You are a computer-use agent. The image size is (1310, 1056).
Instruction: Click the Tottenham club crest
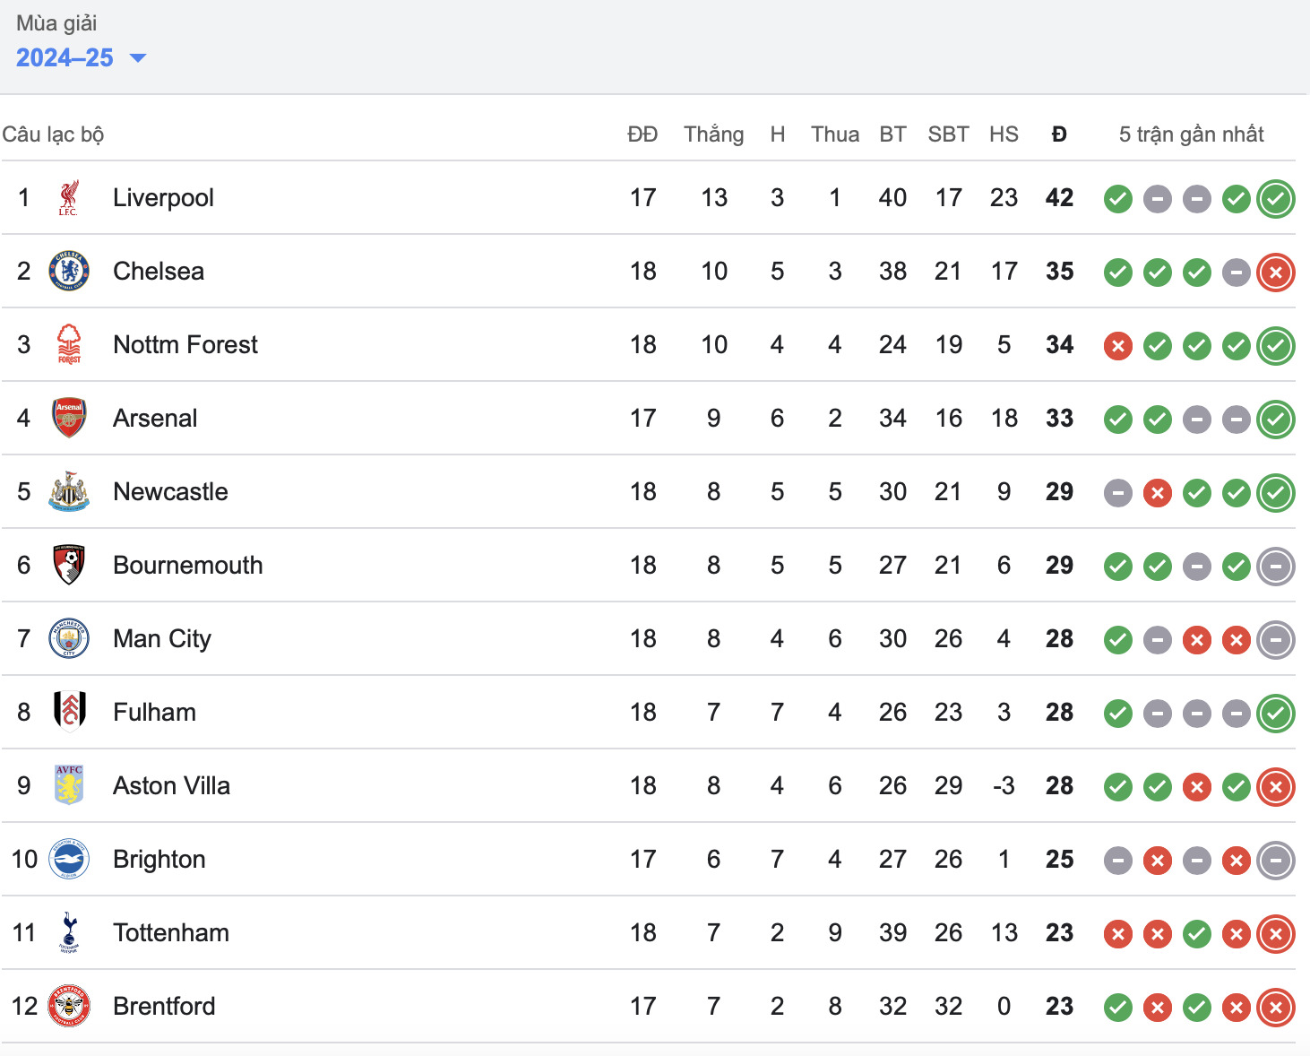69,933
